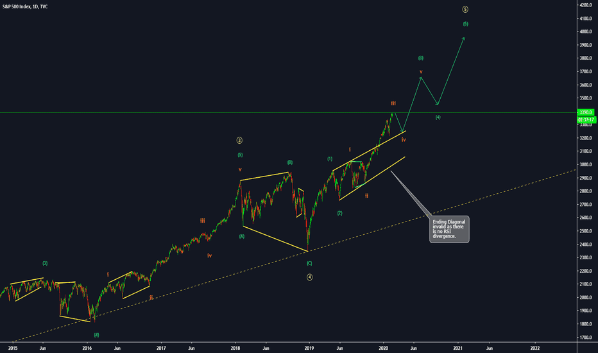The width and height of the screenshot is (598, 353).
Task: Click the 2900.0 price axis label
Action: [586, 178]
